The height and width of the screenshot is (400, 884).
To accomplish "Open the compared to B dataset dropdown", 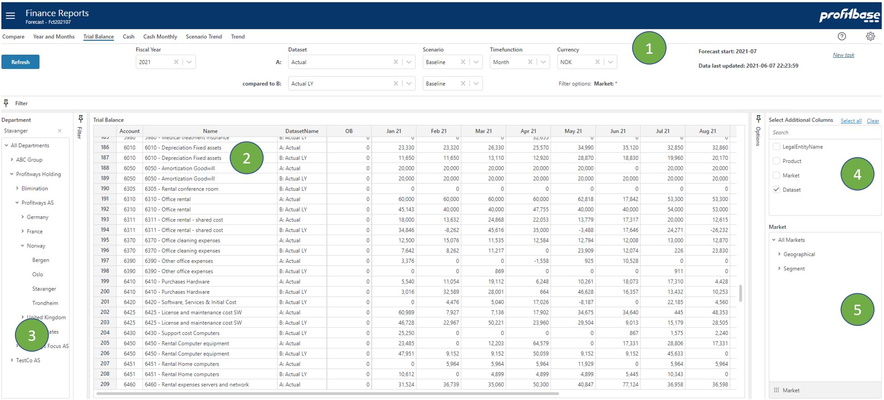I will pyautogui.click(x=409, y=84).
